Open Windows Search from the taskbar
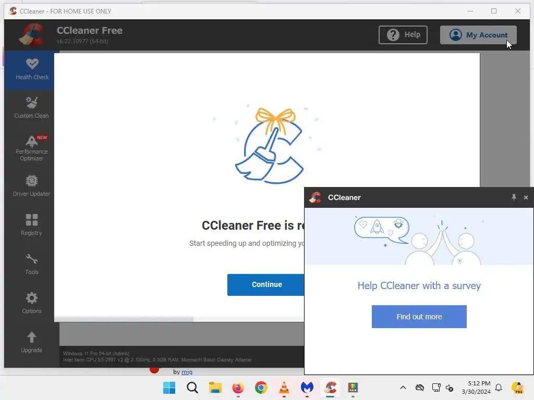Screen dimensions: 534x400 pyautogui.click(x=192, y=387)
